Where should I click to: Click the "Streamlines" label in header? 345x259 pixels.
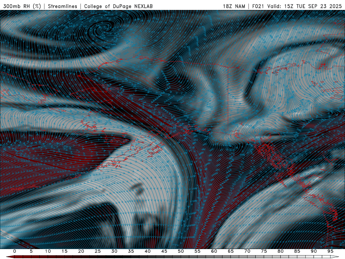pos(63,6)
